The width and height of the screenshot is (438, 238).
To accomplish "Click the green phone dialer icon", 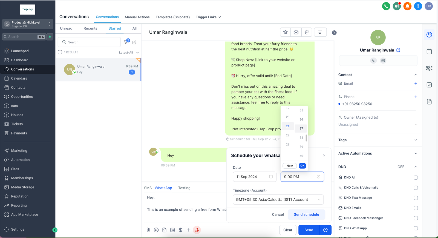I will tap(386, 6).
